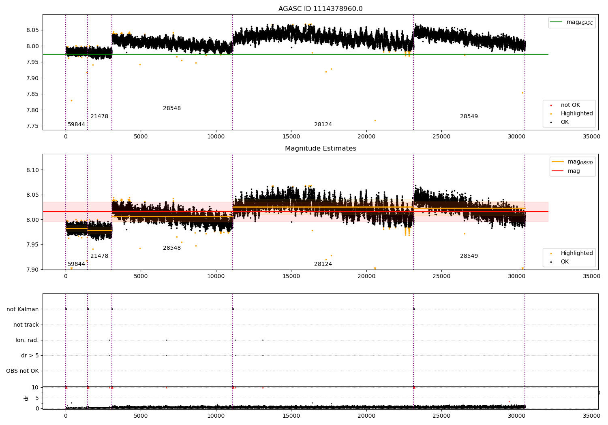
Task: Click 'Highlighted' in the Magnitude Estimates legend
Action: click(577, 253)
